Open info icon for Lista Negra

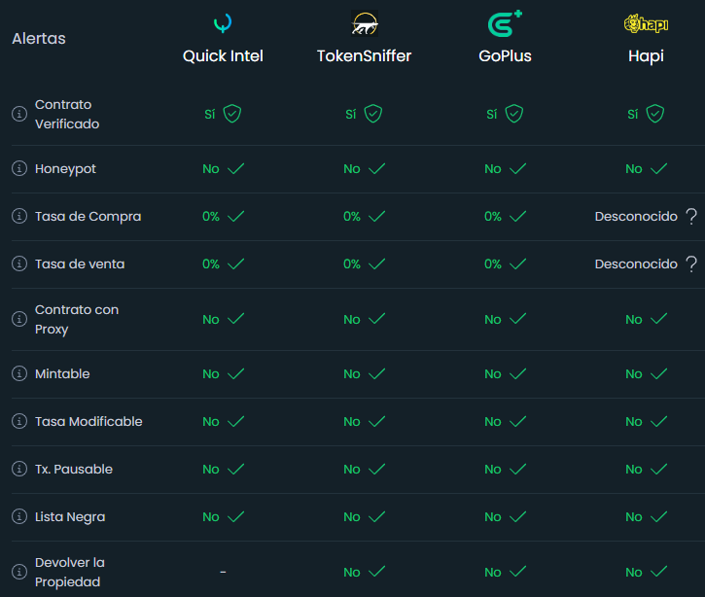click(x=19, y=516)
